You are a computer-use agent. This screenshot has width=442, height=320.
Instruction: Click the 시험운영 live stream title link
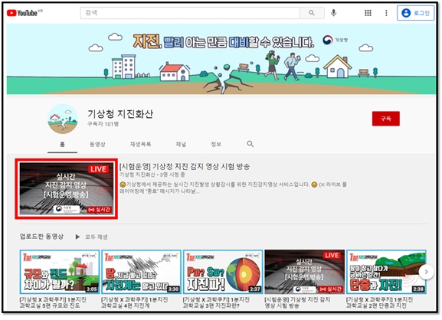(x=185, y=166)
